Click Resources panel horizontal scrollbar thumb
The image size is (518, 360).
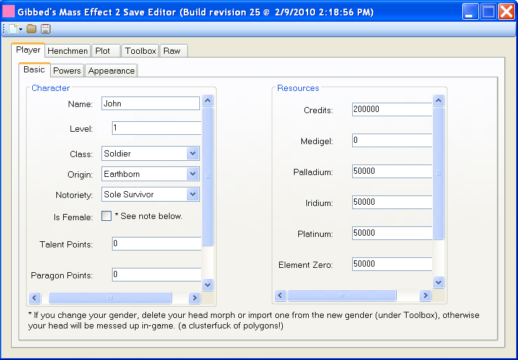pos(342,295)
